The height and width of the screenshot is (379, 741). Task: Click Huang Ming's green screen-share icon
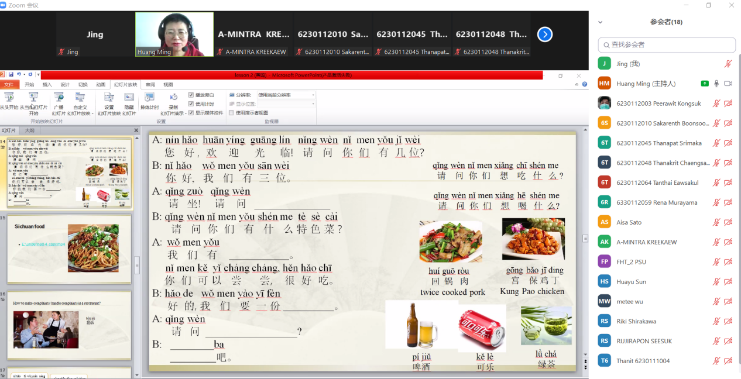[x=705, y=84]
